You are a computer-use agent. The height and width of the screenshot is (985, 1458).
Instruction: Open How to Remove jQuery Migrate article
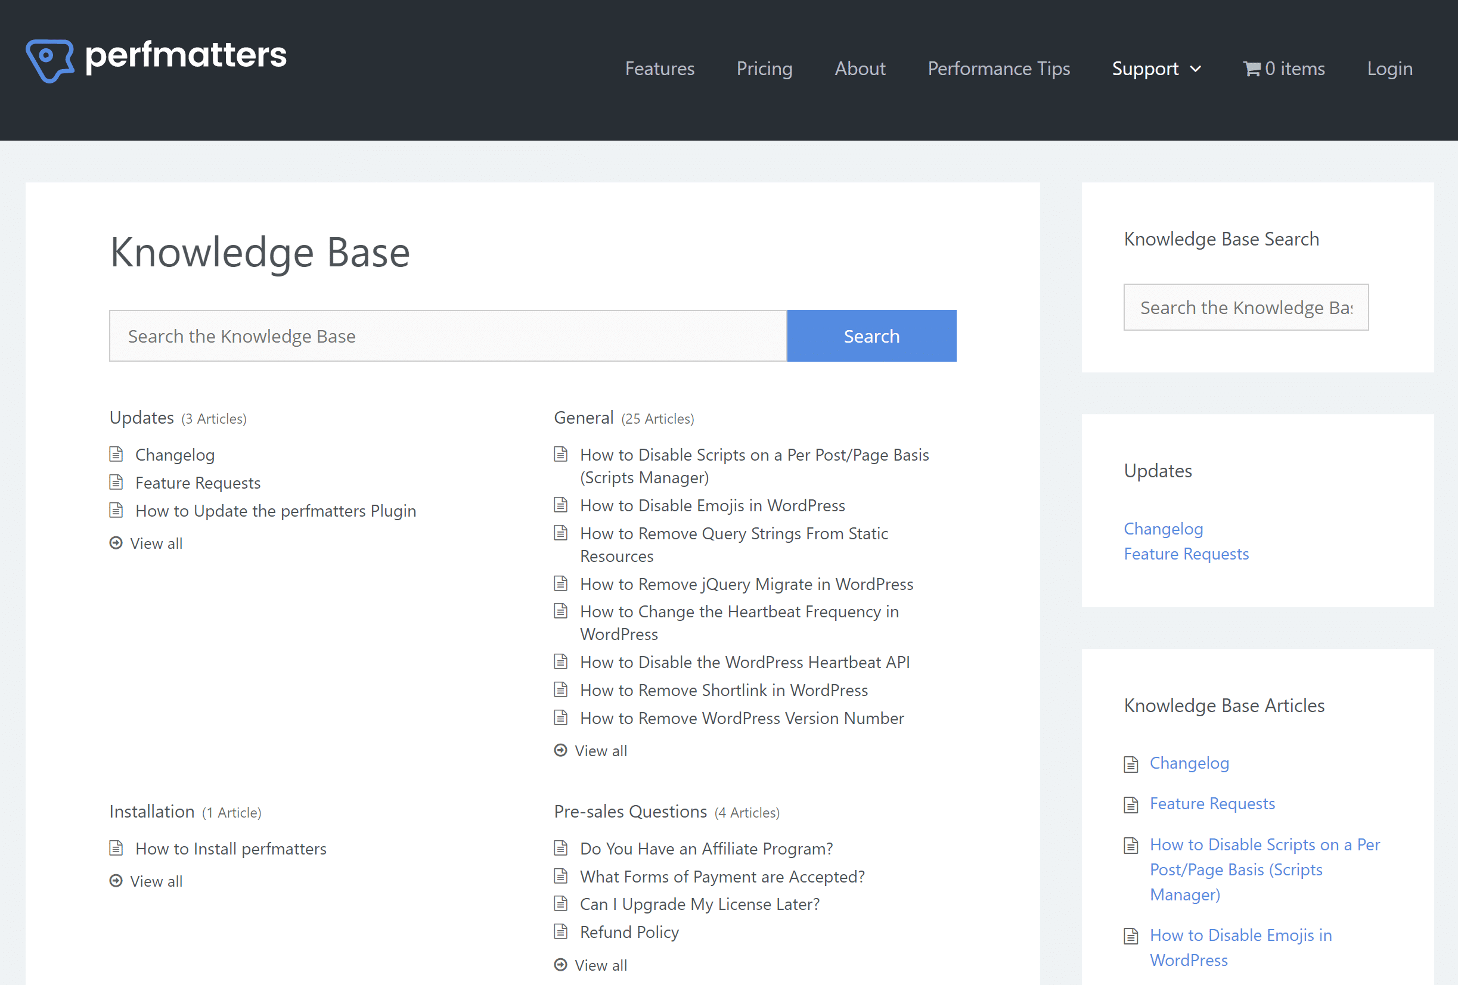pyautogui.click(x=747, y=584)
